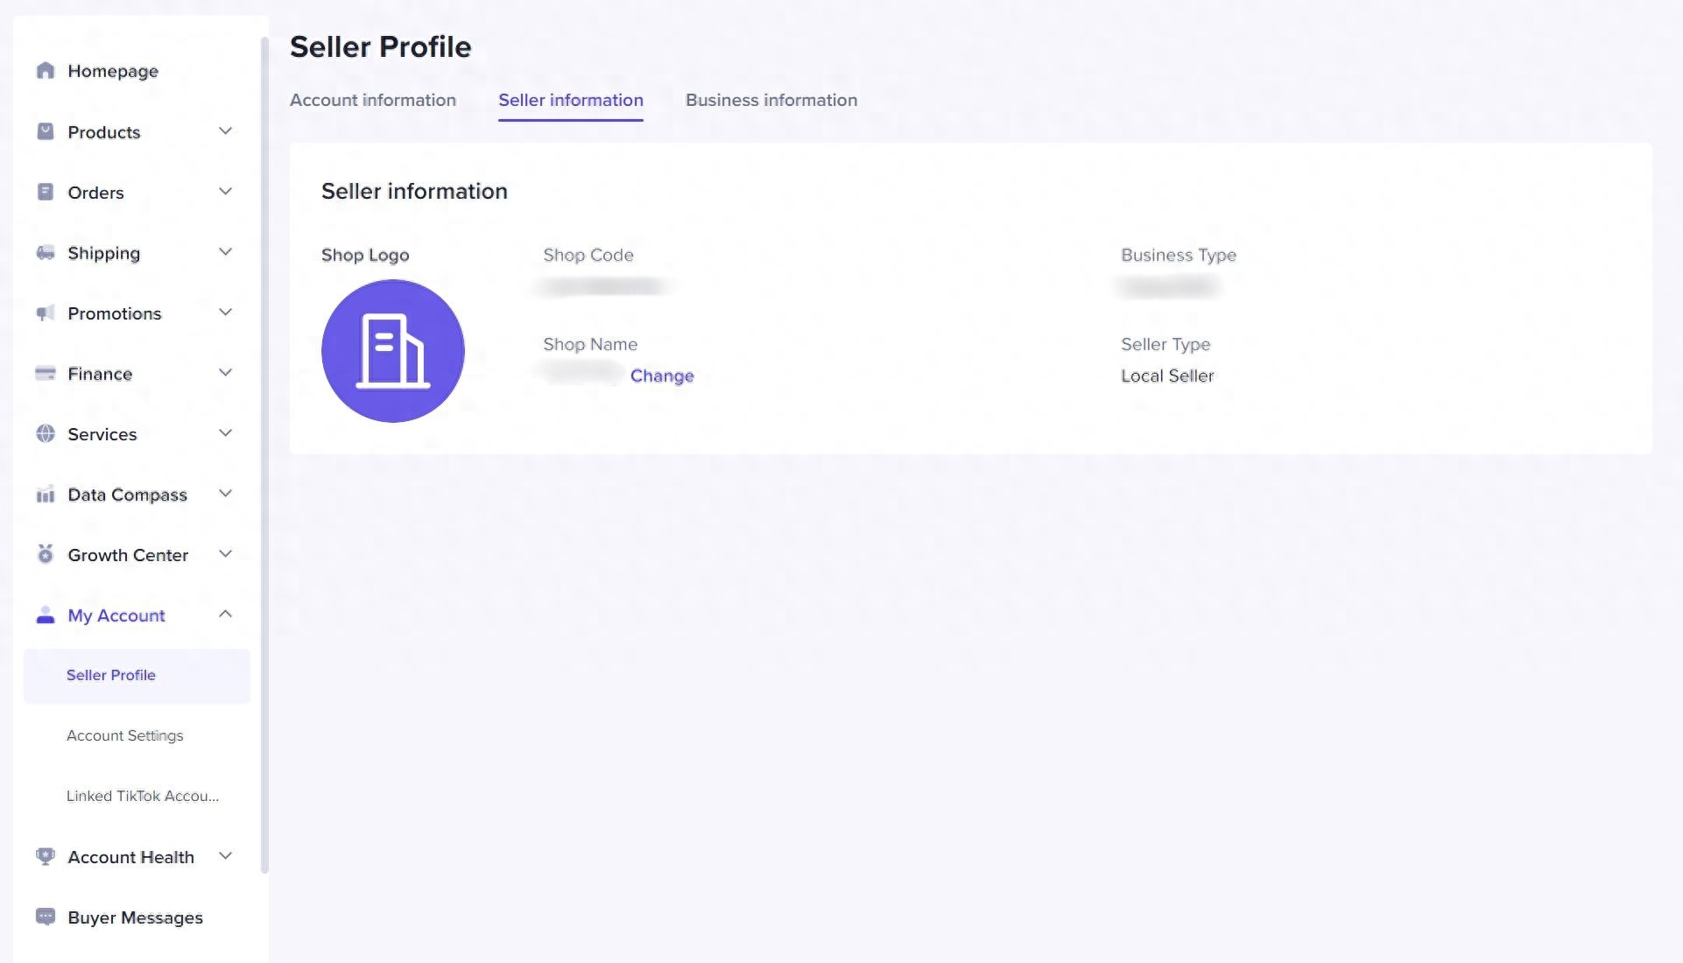Click the Homepage house icon
Image resolution: width=1683 pixels, height=963 pixels.
click(46, 71)
